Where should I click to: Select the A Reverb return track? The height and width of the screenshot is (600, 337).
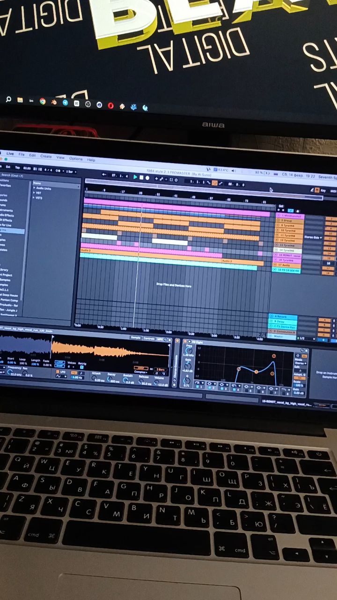tap(283, 317)
